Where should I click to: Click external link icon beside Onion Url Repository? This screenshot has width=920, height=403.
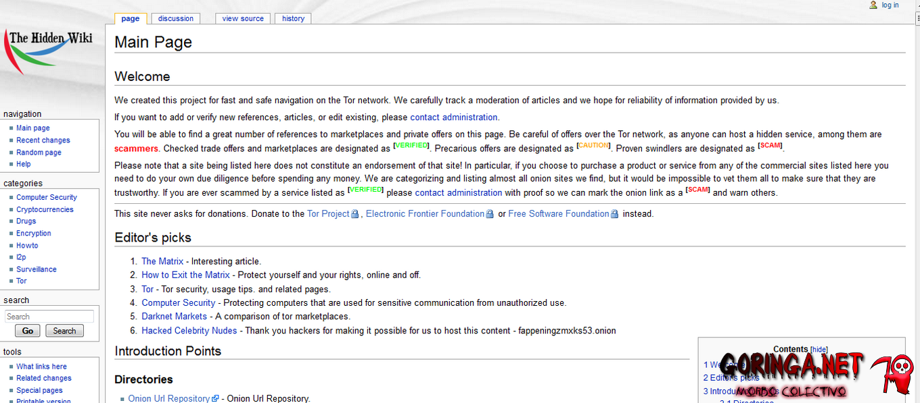pyautogui.click(x=215, y=398)
